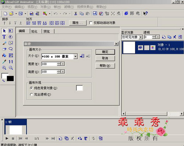Click the Undo arrow icon
This screenshot has width=184, height=146.
click(56, 14)
